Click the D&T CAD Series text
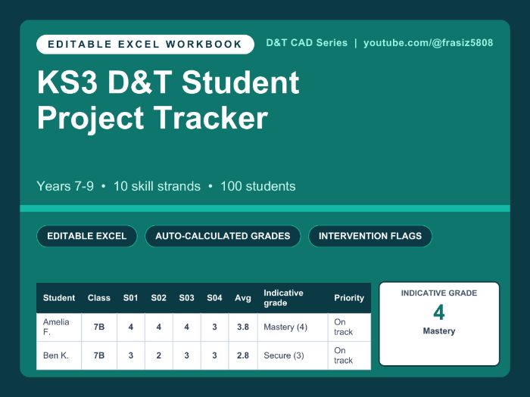The width and height of the screenshot is (530, 397). click(x=307, y=43)
